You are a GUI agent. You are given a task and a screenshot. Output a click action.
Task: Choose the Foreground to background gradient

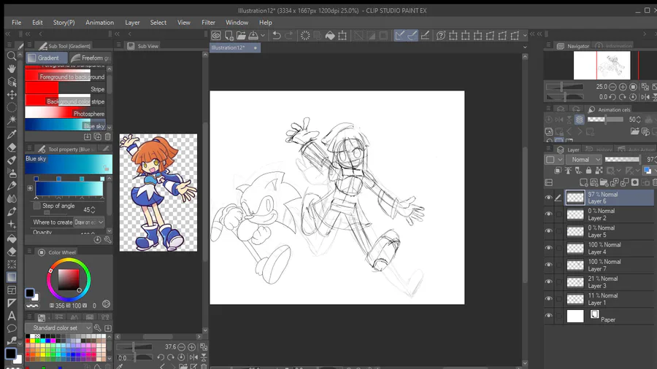pyautogui.click(x=65, y=77)
